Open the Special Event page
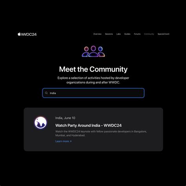 [x=163, y=34]
